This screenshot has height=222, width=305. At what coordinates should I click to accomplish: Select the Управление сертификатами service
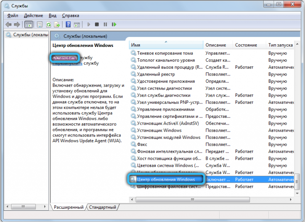(212, 116)
